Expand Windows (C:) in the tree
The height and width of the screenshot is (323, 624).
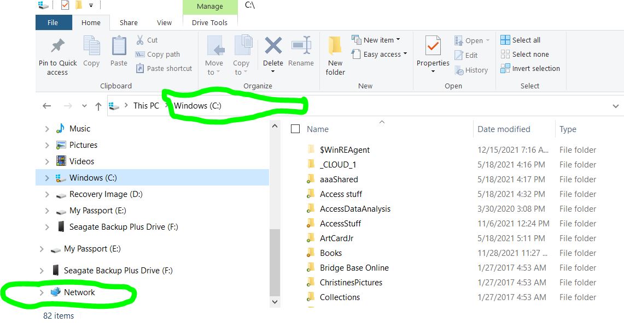pos(47,178)
